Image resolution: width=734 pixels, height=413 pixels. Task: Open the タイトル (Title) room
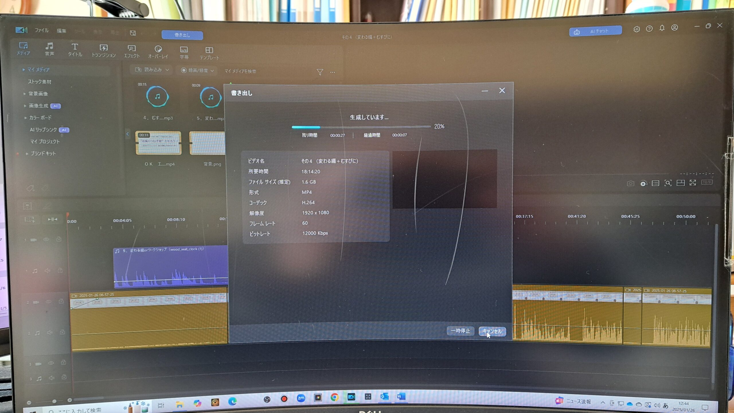(x=75, y=50)
